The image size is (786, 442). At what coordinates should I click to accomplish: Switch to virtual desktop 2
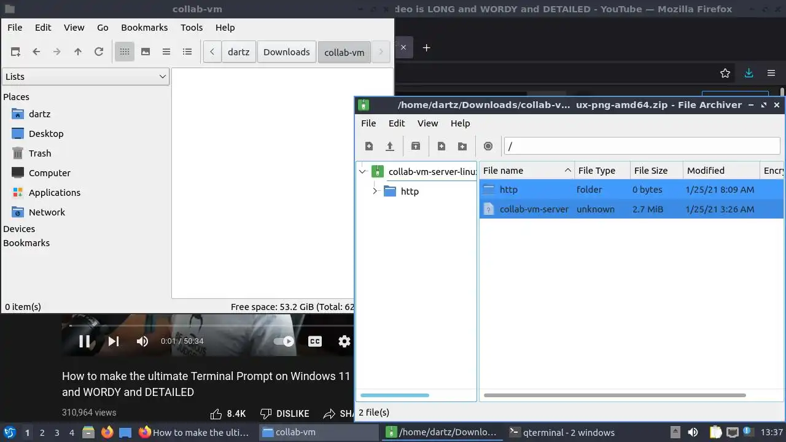42,433
